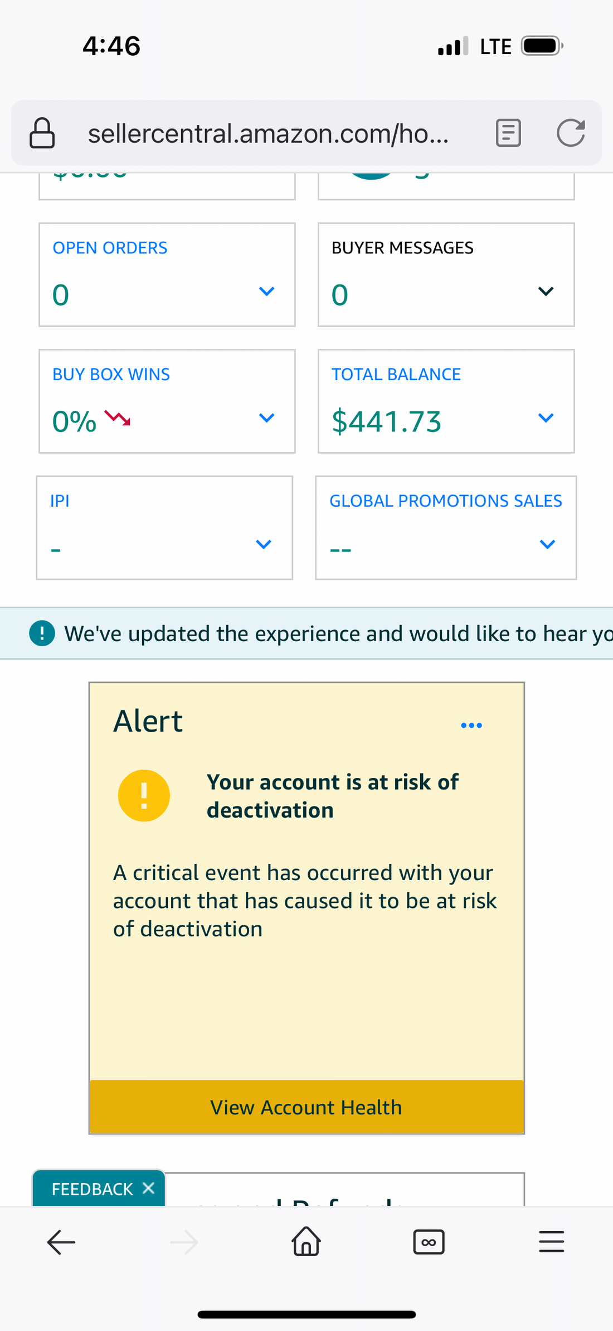This screenshot has width=613, height=1331.
Task: Open the browser hamburger menu
Action: 551,1242
